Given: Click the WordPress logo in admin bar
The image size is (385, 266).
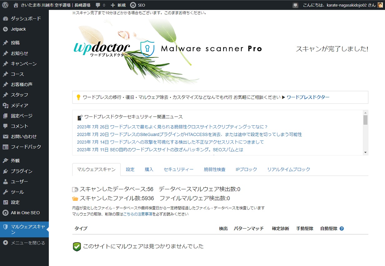Looking at the screenshot, I should coord(5,5).
